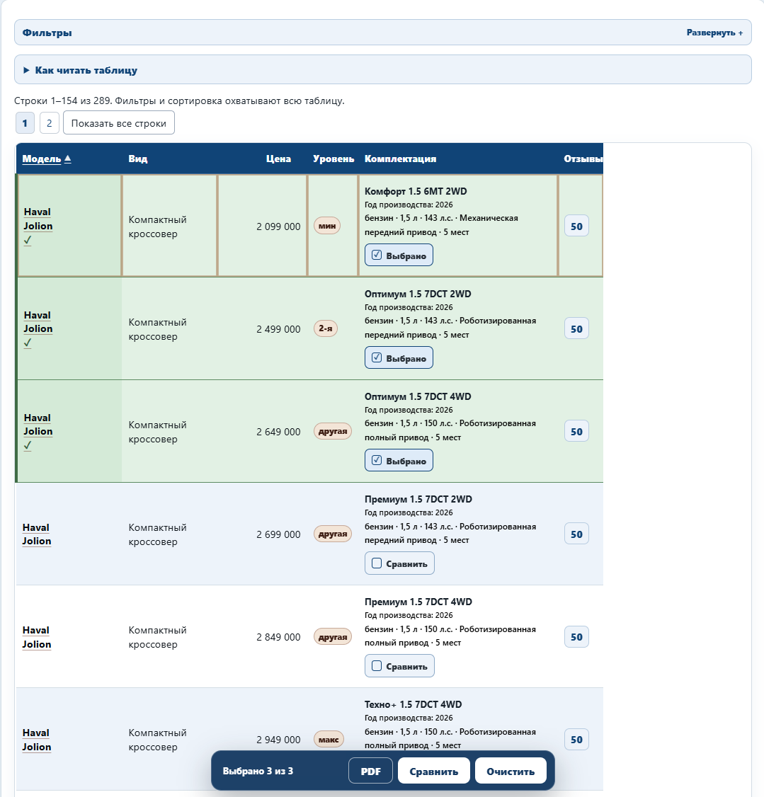Viewport: 764px width, 797px height.
Task: Click the «Цена» column header
Action: [x=278, y=159]
